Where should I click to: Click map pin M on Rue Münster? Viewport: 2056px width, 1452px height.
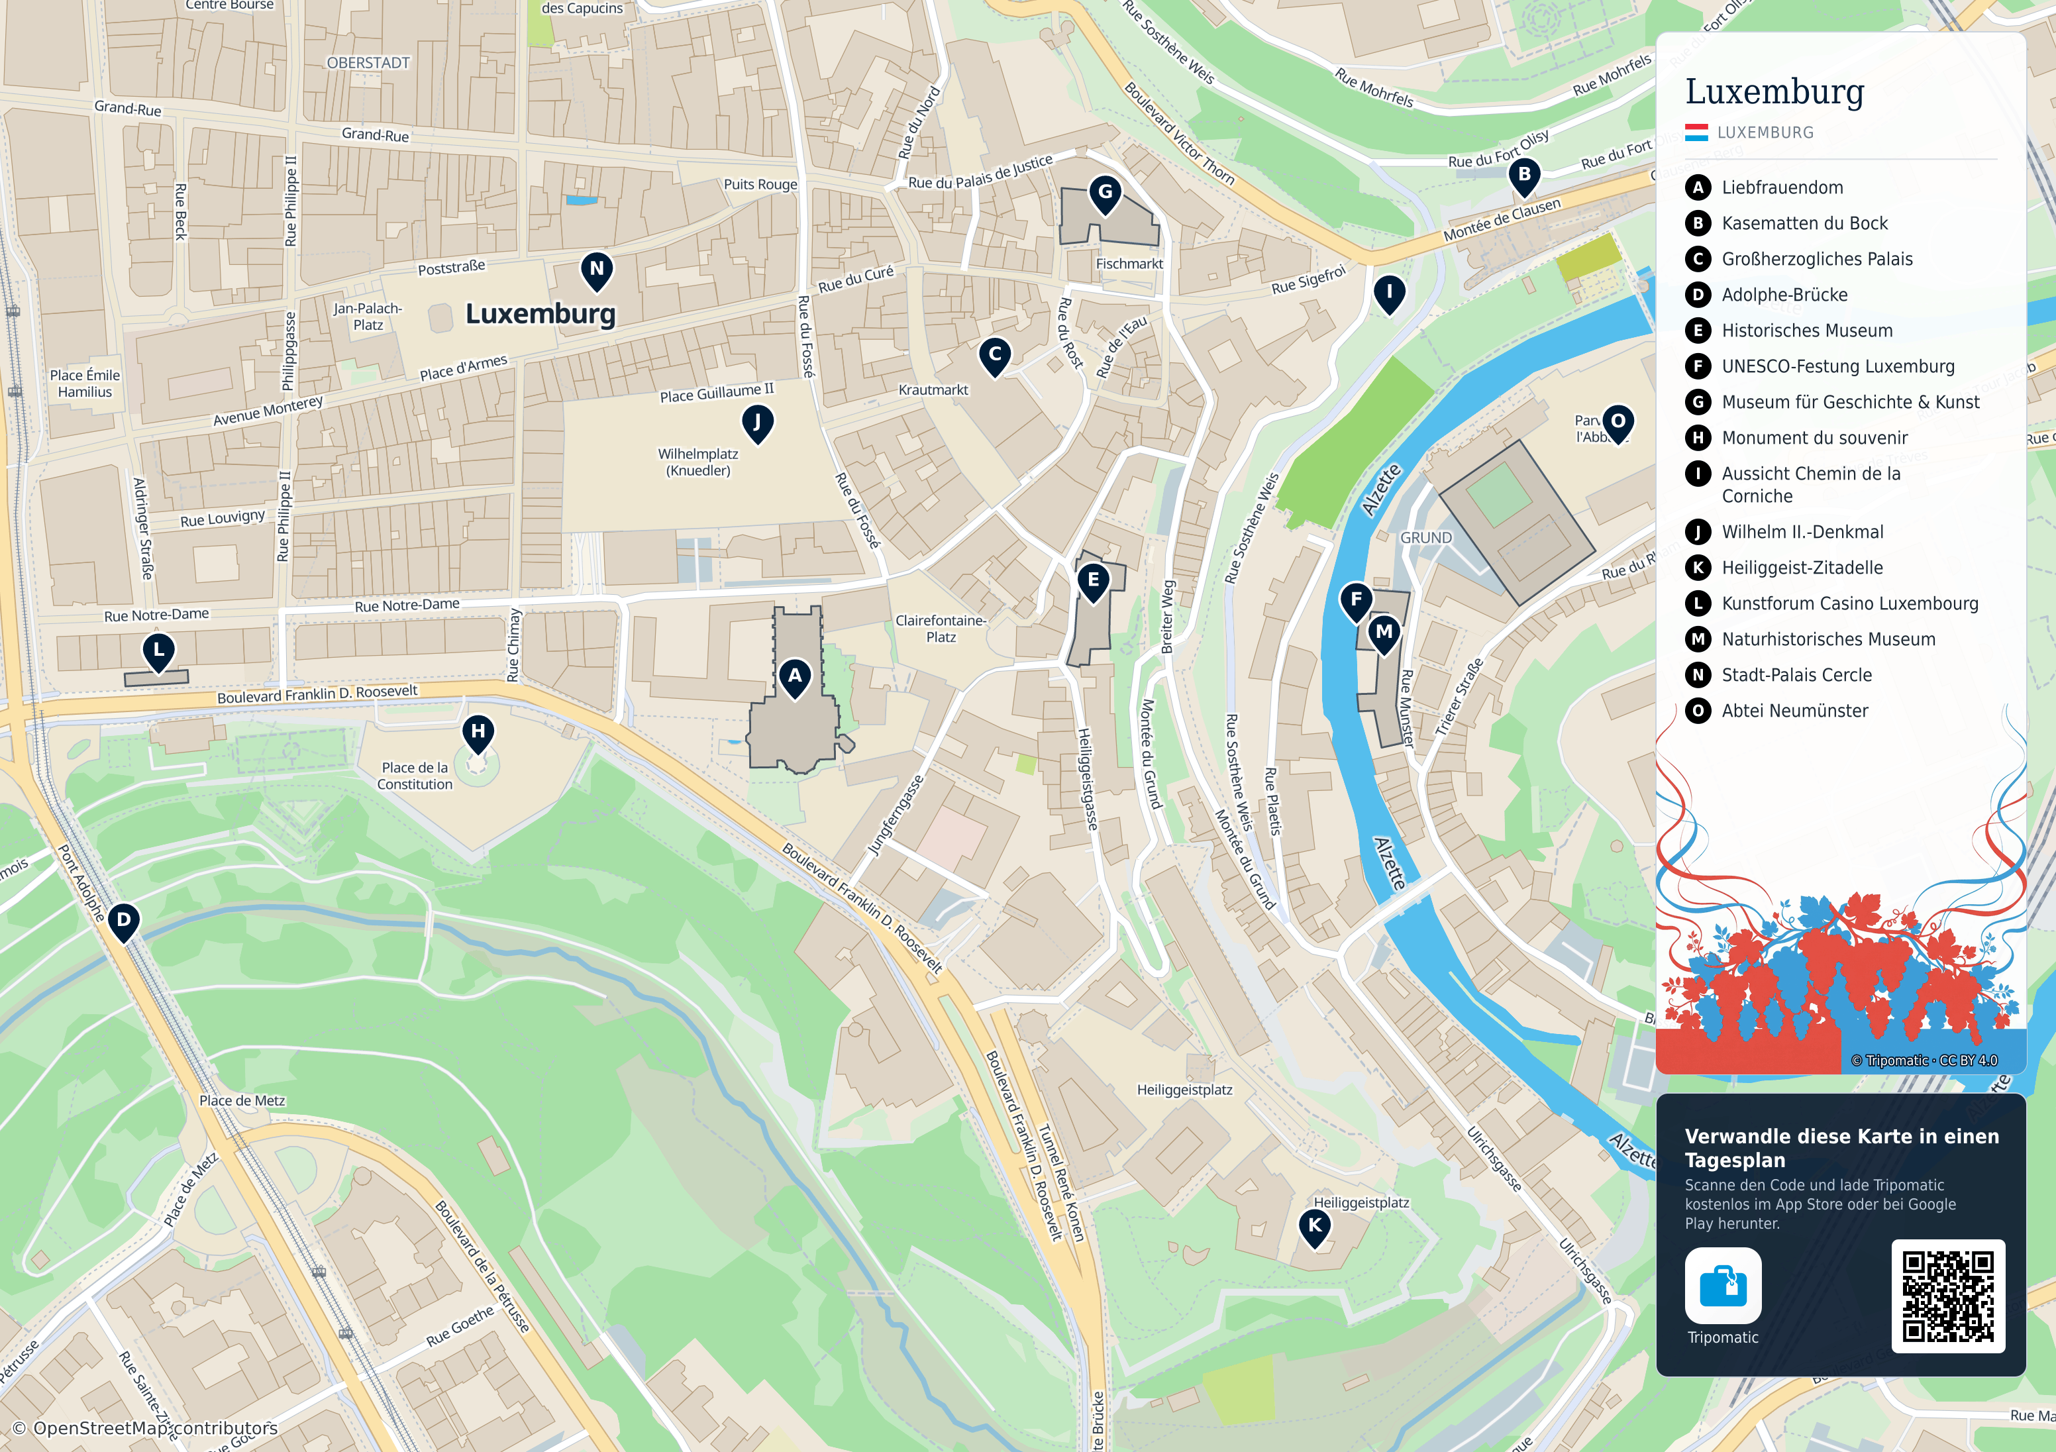1384,635
